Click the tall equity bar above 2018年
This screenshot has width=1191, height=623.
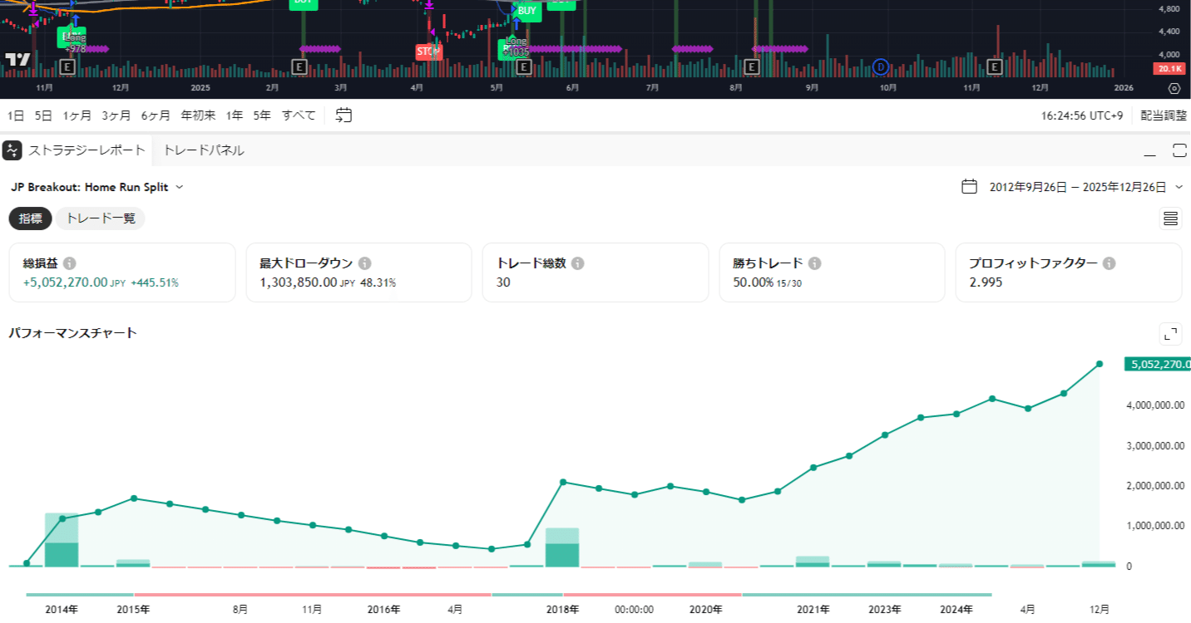click(x=562, y=547)
